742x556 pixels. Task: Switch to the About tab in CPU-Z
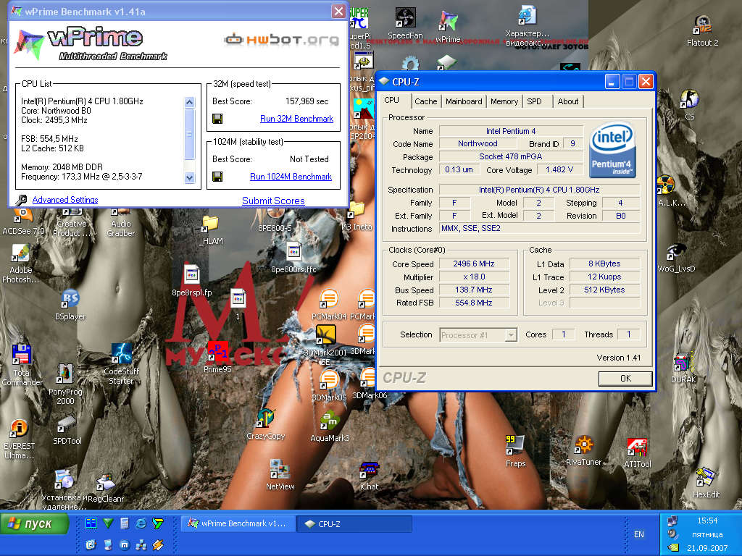coord(568,101)
